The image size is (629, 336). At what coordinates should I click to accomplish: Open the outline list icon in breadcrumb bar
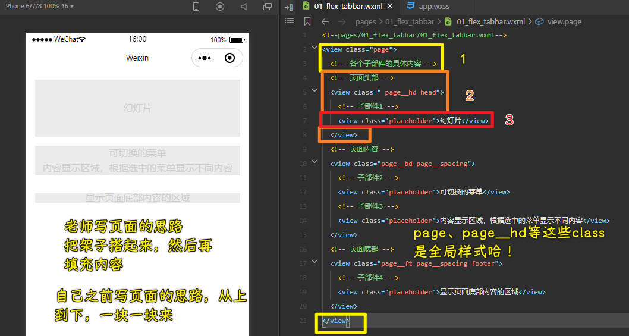pos(289,21)
